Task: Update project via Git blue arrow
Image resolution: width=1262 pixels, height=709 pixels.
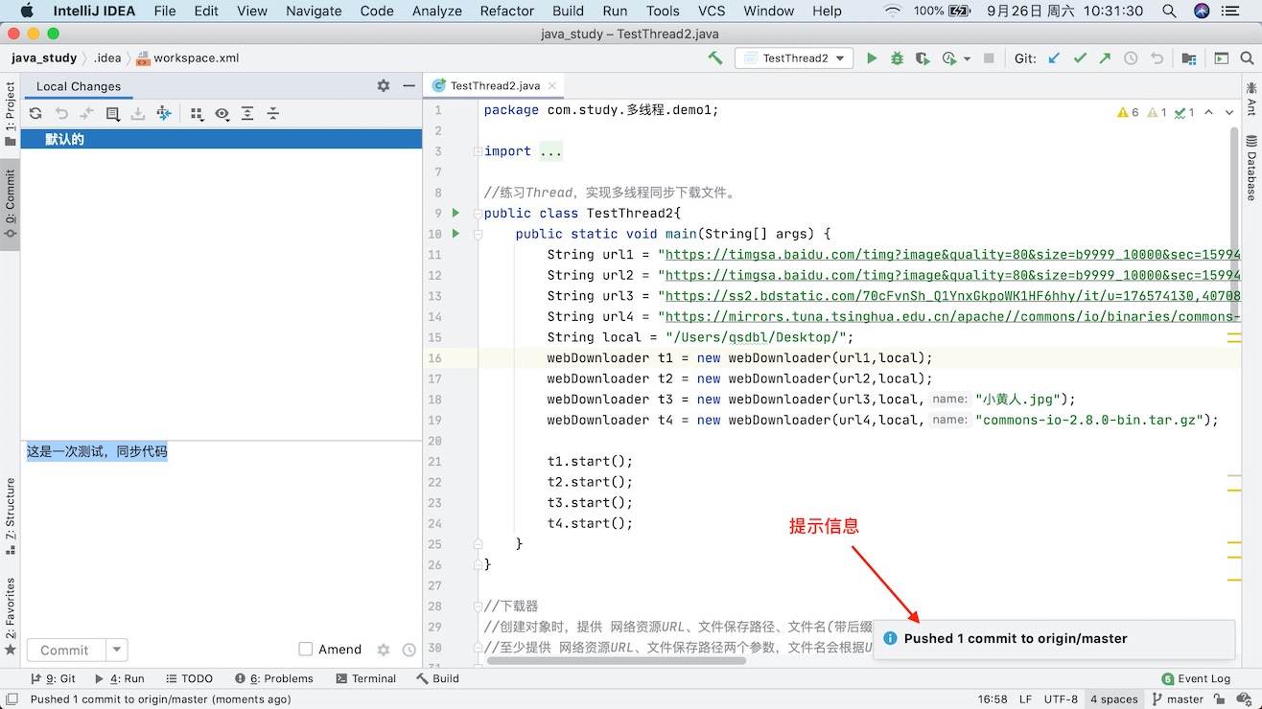Action: tap(1055, 58)
